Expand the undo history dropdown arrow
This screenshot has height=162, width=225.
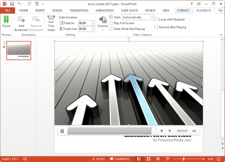click(23, 4)
